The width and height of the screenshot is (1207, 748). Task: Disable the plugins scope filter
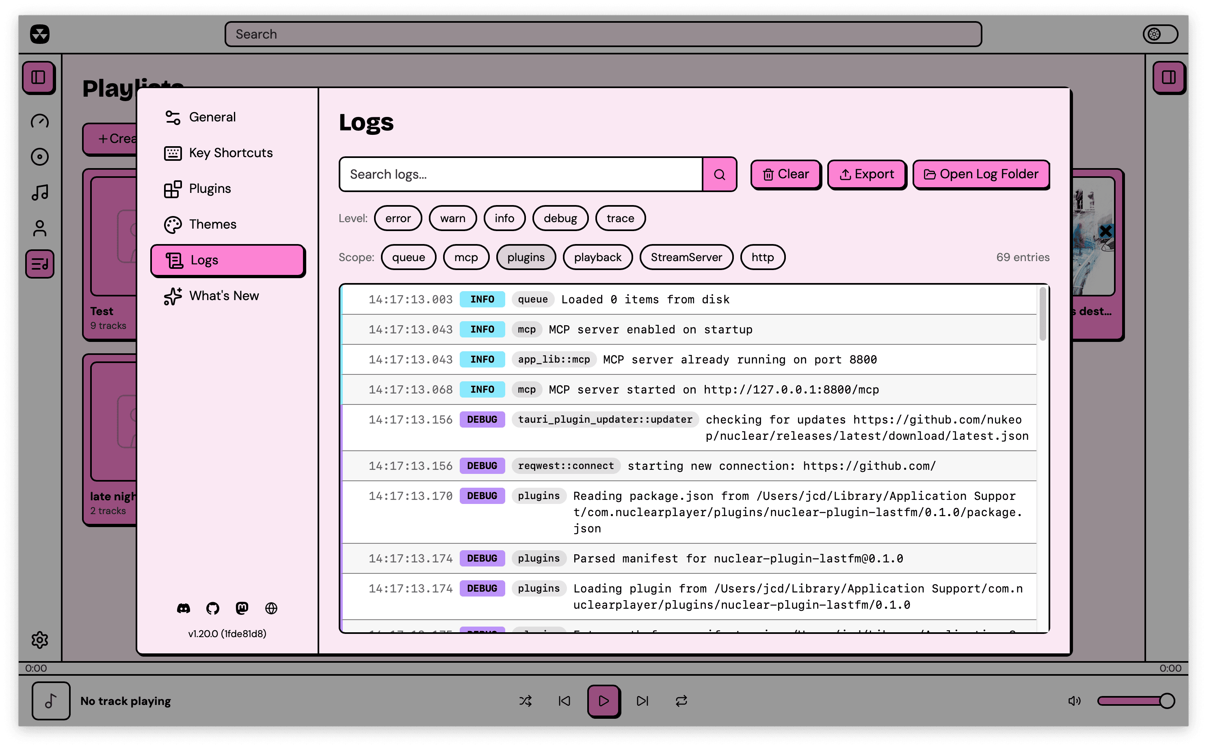(x=526, y=257)
